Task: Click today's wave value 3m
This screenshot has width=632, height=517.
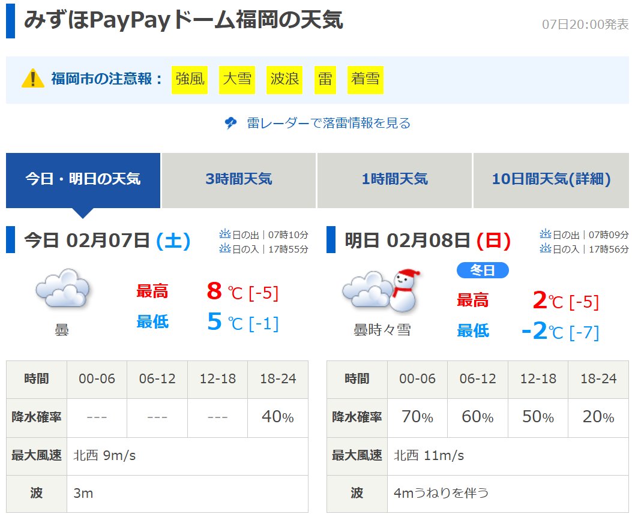Action: click(x=83, y=494)
